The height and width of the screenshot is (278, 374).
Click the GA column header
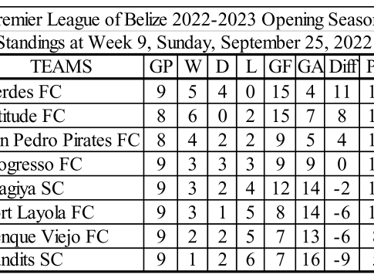point(310,66)
